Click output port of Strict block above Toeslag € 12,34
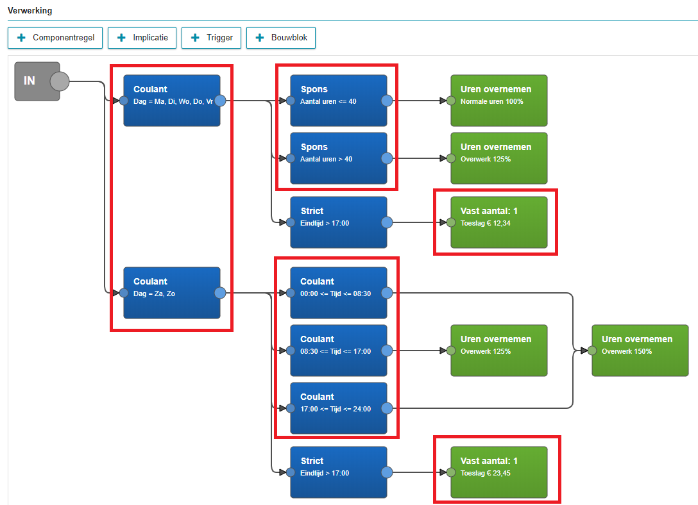Viewport: 698px width, 505px height. coord(387,222)
